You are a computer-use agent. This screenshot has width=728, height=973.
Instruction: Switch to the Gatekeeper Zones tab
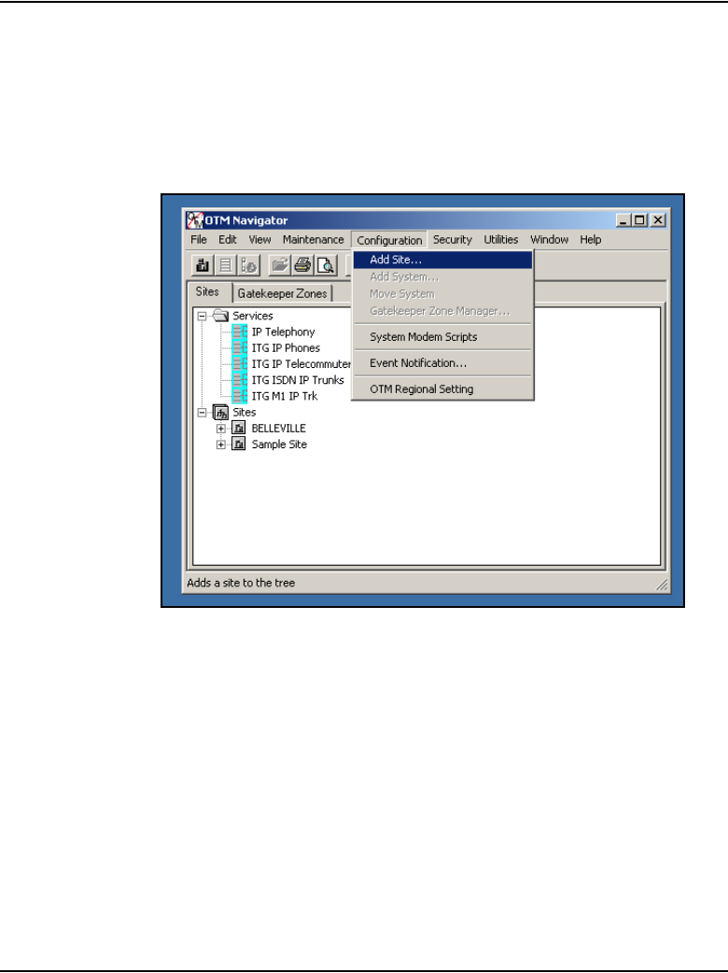282,293
